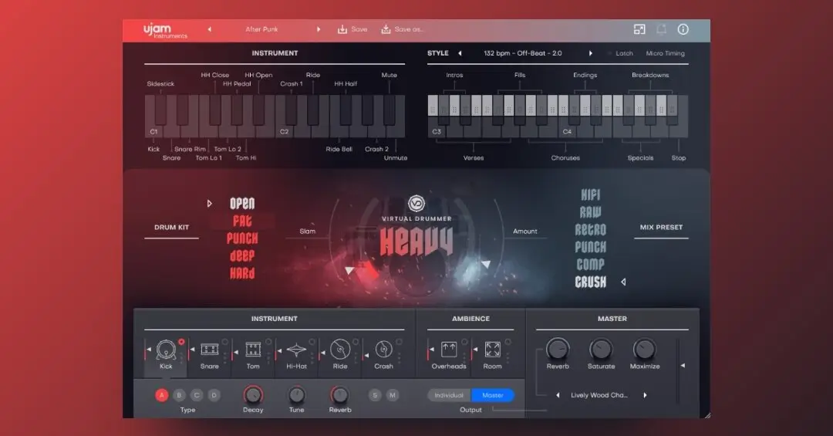Choose the Punch mix preset
Image resolution: width=833 pixels, height=436 pixels.
click(x=590, y=247)
